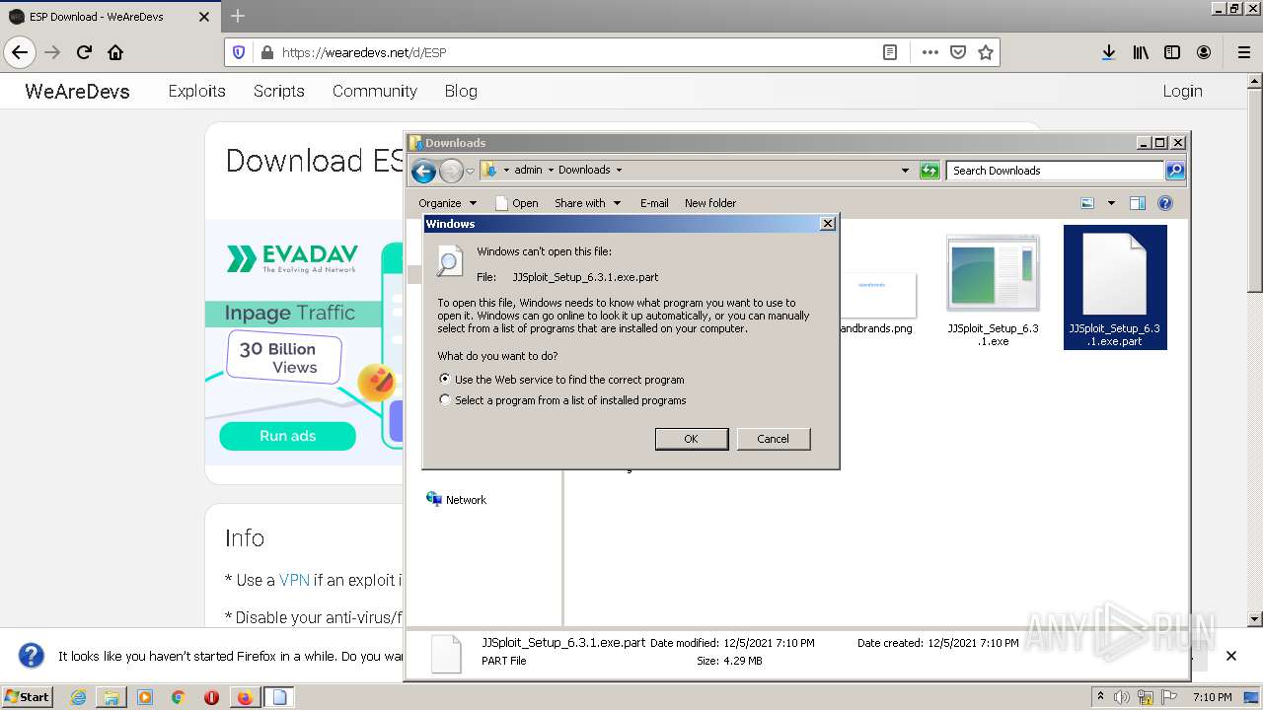Cancel the Windows can't open file dialog
This screenshot has height=710, width=1263.
pyautogui.click(x=774, y=439)
